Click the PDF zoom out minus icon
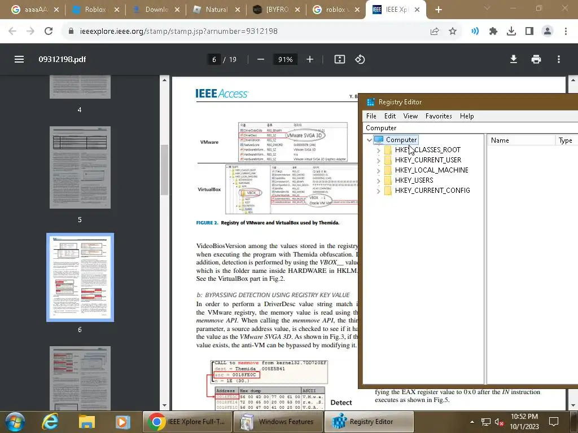 point(261,59)
